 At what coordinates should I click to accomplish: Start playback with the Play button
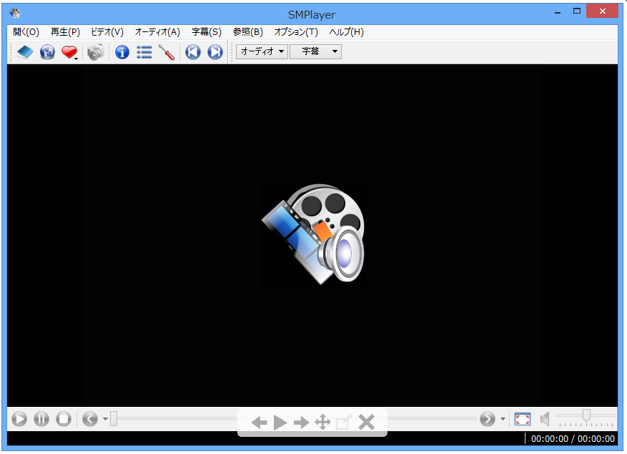[19, 419]
